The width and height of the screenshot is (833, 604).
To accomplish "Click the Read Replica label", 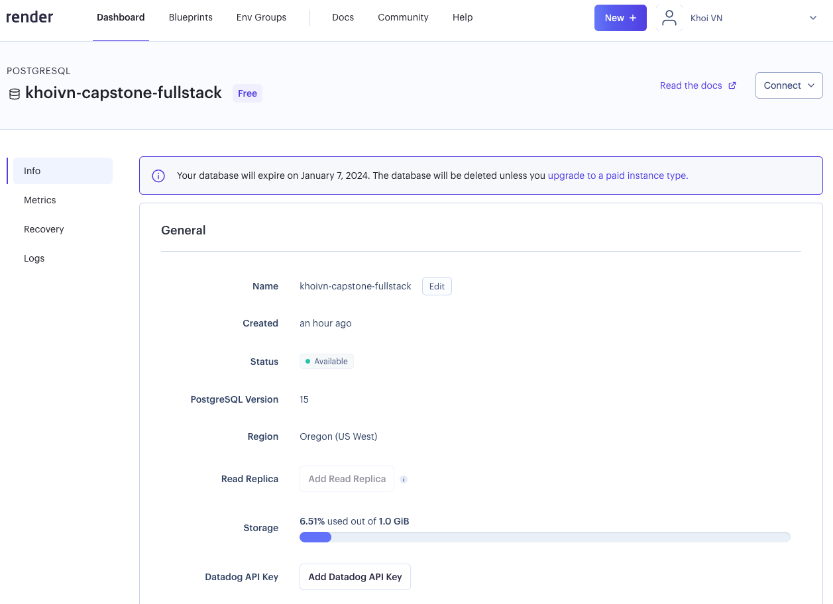I will point(250,479).
